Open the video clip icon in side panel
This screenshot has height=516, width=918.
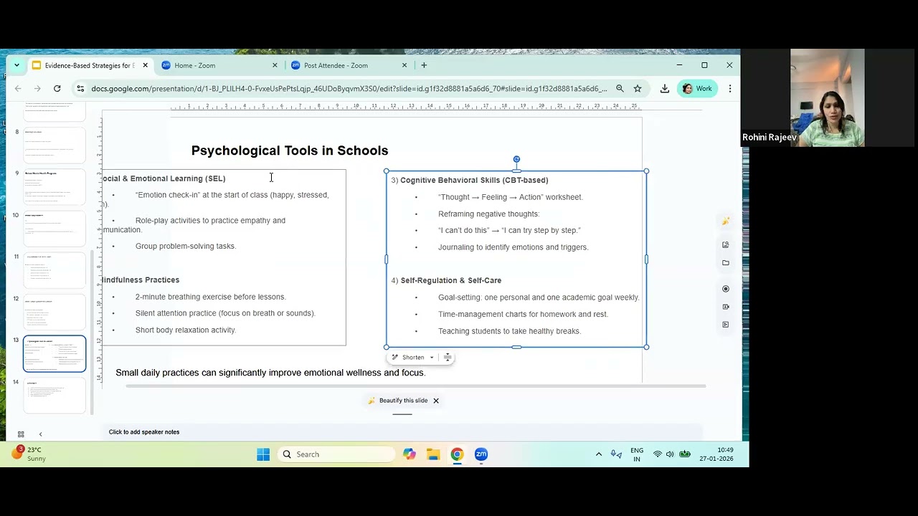click(x=726, y=307)
